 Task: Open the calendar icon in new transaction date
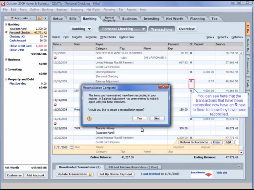71,147
